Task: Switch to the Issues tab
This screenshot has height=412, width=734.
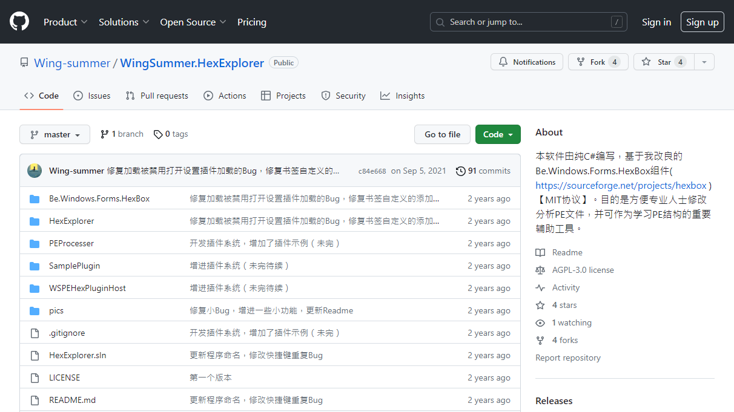Action: pyautogui.click(x=92, y=96)
